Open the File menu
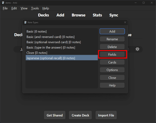The height and width of the screenshot is (123, 156). click(x=5, y=8)
